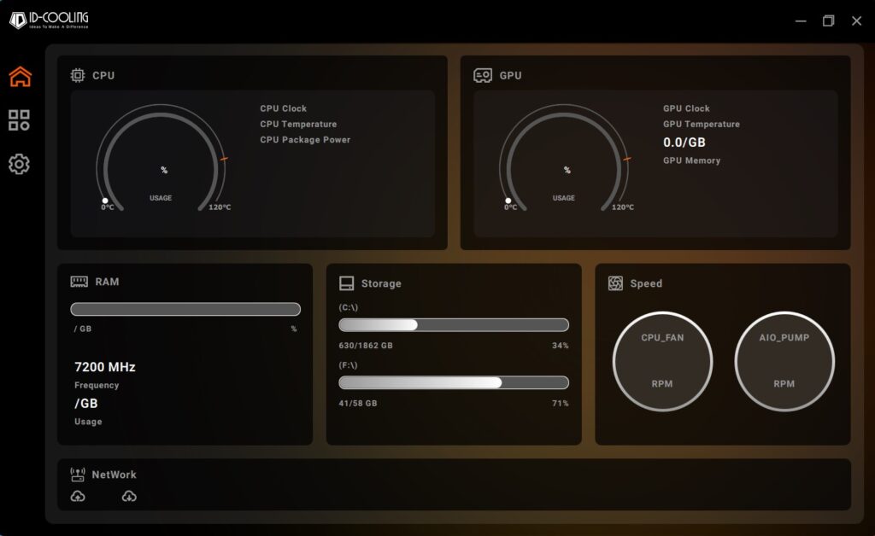Viewport: 875px width, 536px height.
Task: Click the CPU chip icon
Action: point(78,75)
